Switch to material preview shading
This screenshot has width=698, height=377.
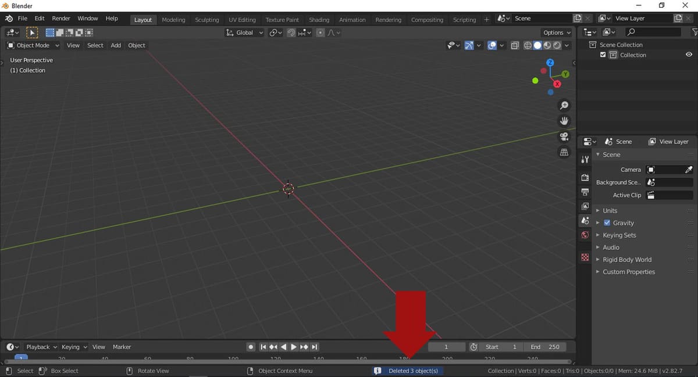pyautogui.click(x=547, y=45)
